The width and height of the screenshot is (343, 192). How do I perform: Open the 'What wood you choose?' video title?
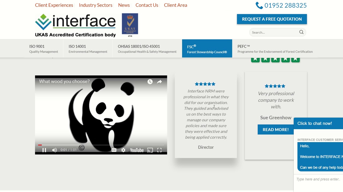(64, 81)
